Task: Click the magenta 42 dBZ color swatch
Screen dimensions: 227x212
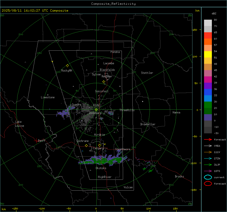Action: coord(208,79)
